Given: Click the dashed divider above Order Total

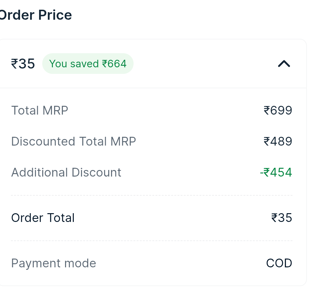Looking at the screenshot, I should (152, 195).
